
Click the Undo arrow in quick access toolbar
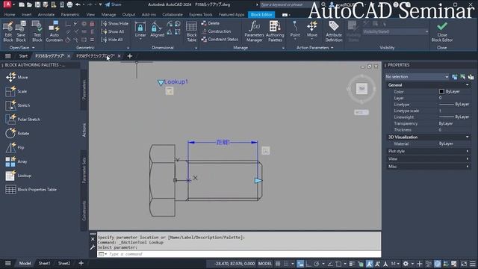point(78,4)
